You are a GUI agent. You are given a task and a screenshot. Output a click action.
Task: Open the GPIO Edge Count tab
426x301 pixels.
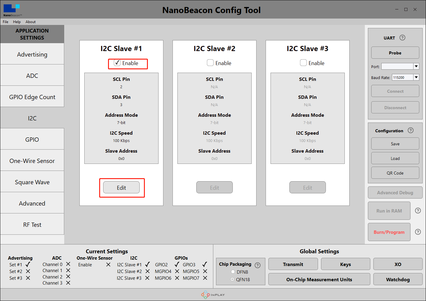tap(32, 97)
